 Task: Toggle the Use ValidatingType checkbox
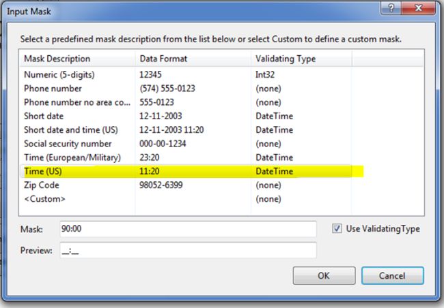point(336,229)
